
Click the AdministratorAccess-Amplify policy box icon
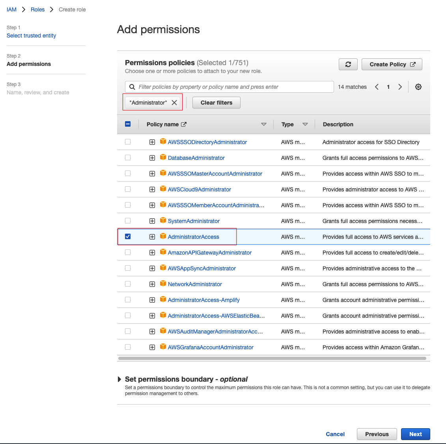(163, 300)
